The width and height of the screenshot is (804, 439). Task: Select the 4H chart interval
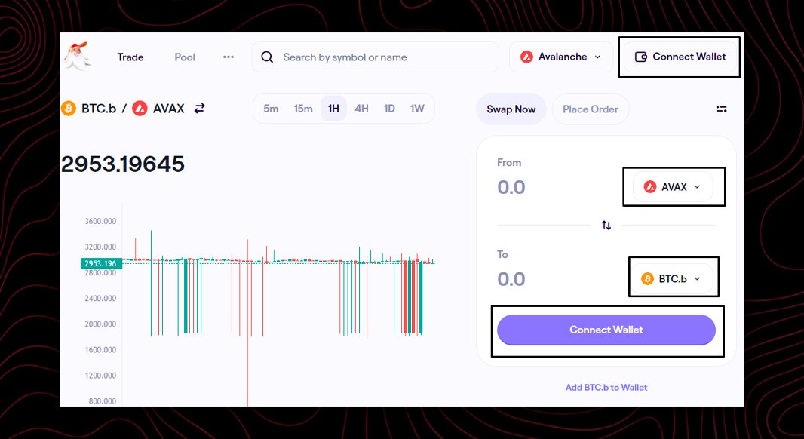(x=361, y=109)
